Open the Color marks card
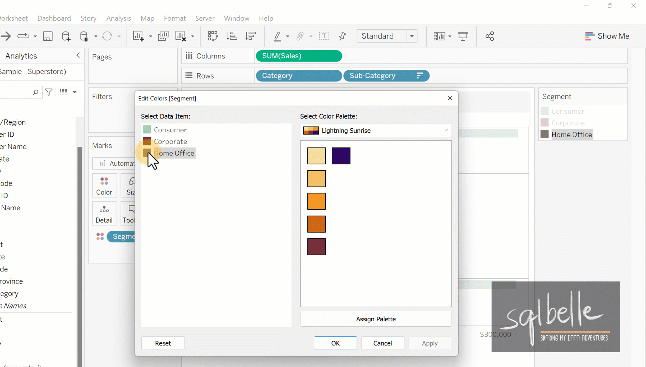The width and height of the screenshot is (646, 367). click(104, 185)
